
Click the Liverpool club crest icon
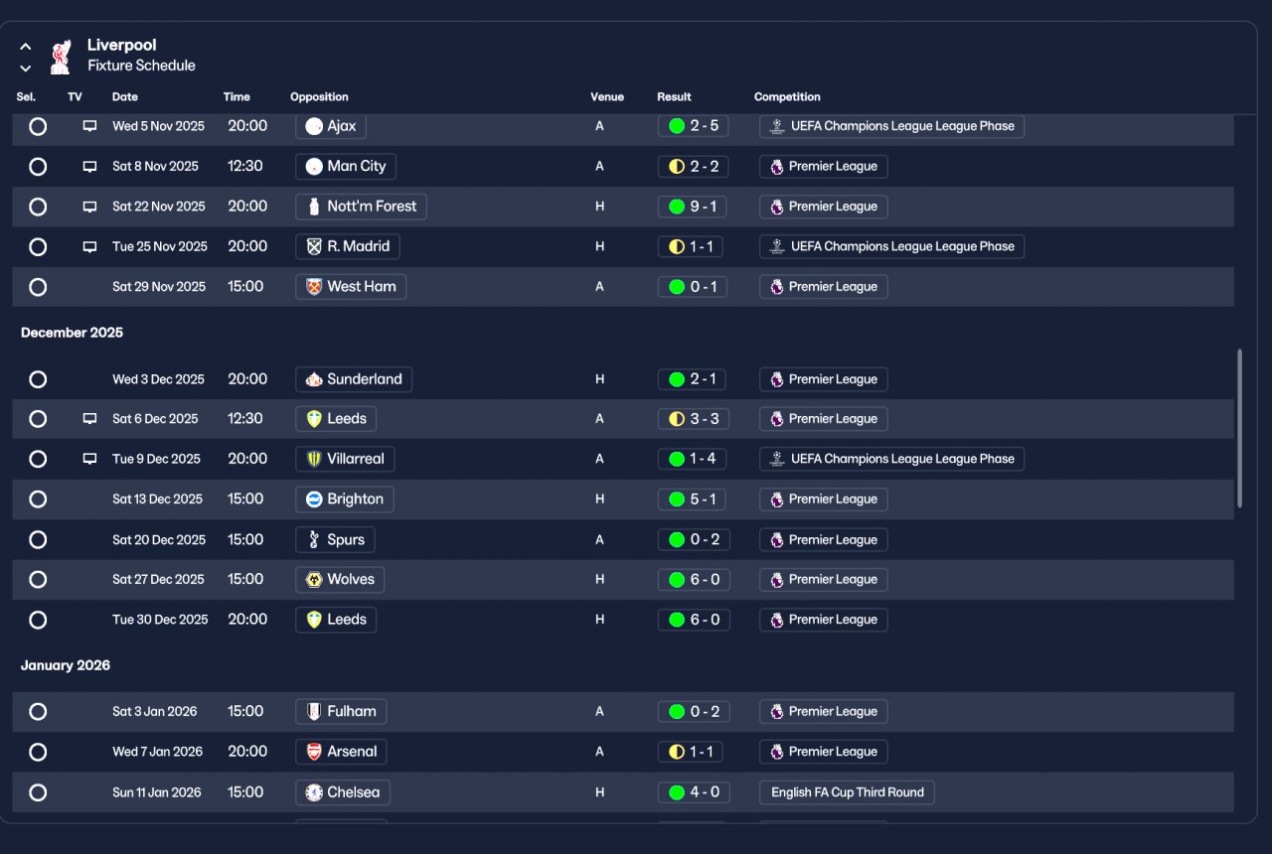tap(61, 56)
